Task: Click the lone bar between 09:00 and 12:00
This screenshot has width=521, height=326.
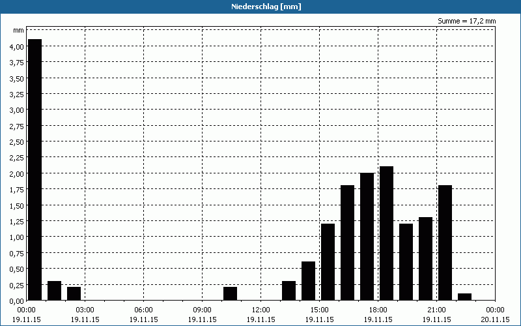Action: pos(231,293)
